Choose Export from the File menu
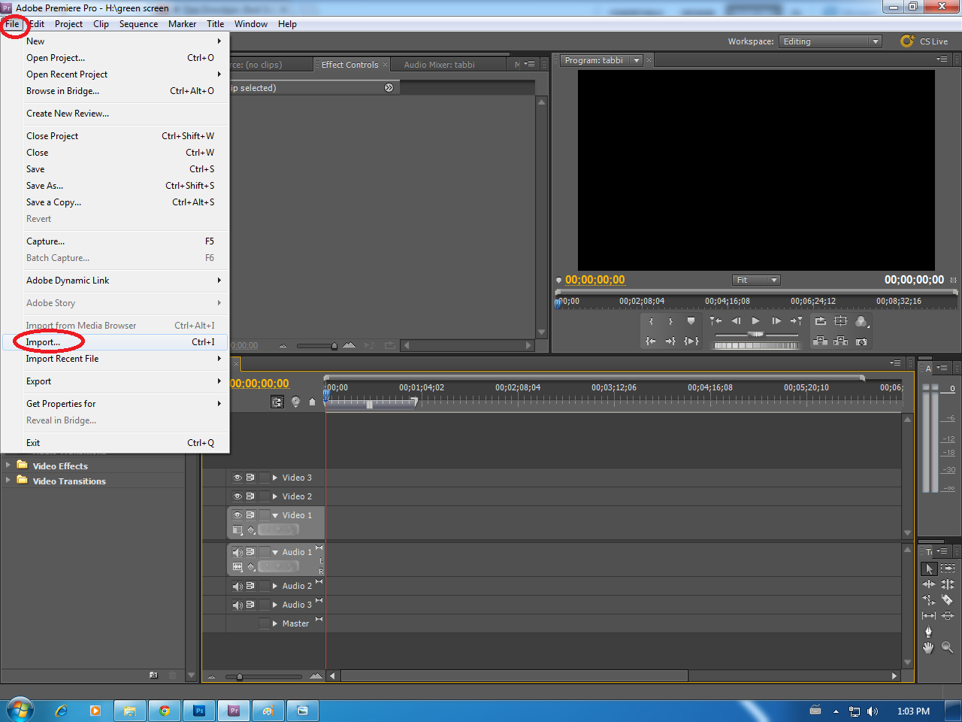962x722 pixels. [115, 381]
